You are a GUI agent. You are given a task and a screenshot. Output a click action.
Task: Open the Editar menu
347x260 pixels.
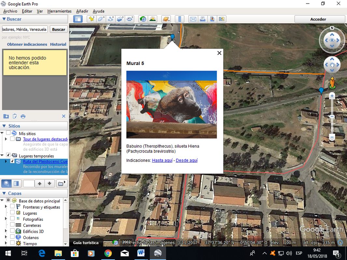pos(27,11)
